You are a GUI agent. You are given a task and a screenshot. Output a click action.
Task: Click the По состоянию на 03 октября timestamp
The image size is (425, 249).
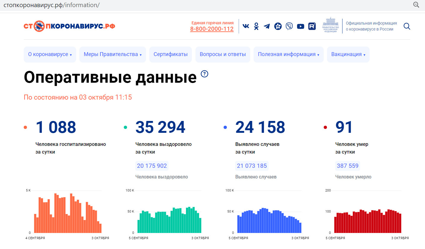pyautogui.click(x=78, y=98)
